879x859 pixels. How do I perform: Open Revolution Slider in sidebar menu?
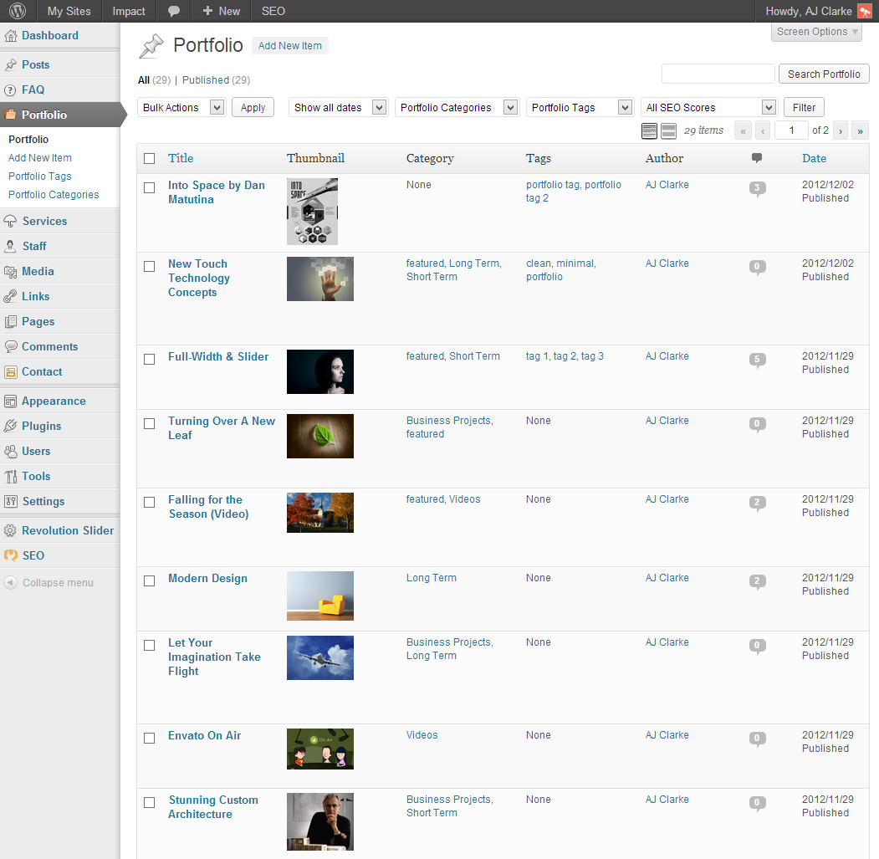[67, 530]
